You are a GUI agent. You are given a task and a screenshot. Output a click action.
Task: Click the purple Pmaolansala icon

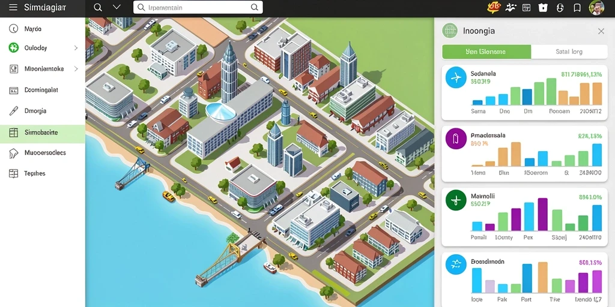(x=456, y=139)
